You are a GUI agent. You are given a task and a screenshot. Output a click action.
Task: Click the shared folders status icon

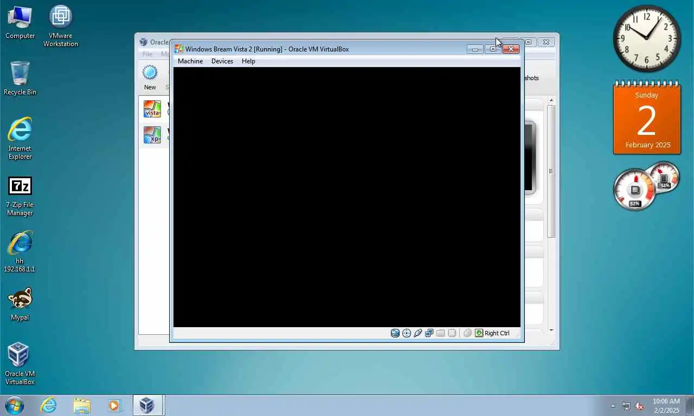point(441,333)
